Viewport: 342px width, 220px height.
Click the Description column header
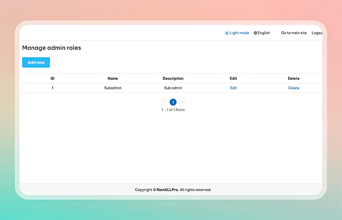[x=173, y=79]
